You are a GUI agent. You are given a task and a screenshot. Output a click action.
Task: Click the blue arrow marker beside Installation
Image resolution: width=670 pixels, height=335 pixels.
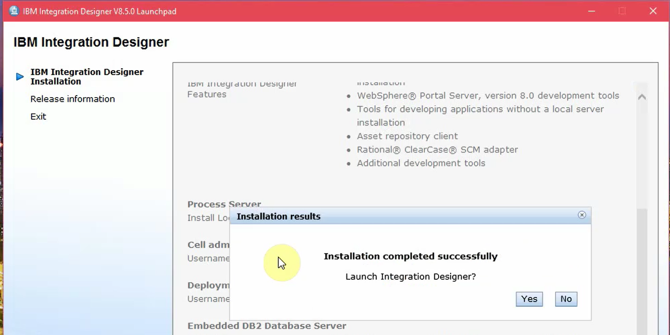pyautogui.click(x=19, y=76)
